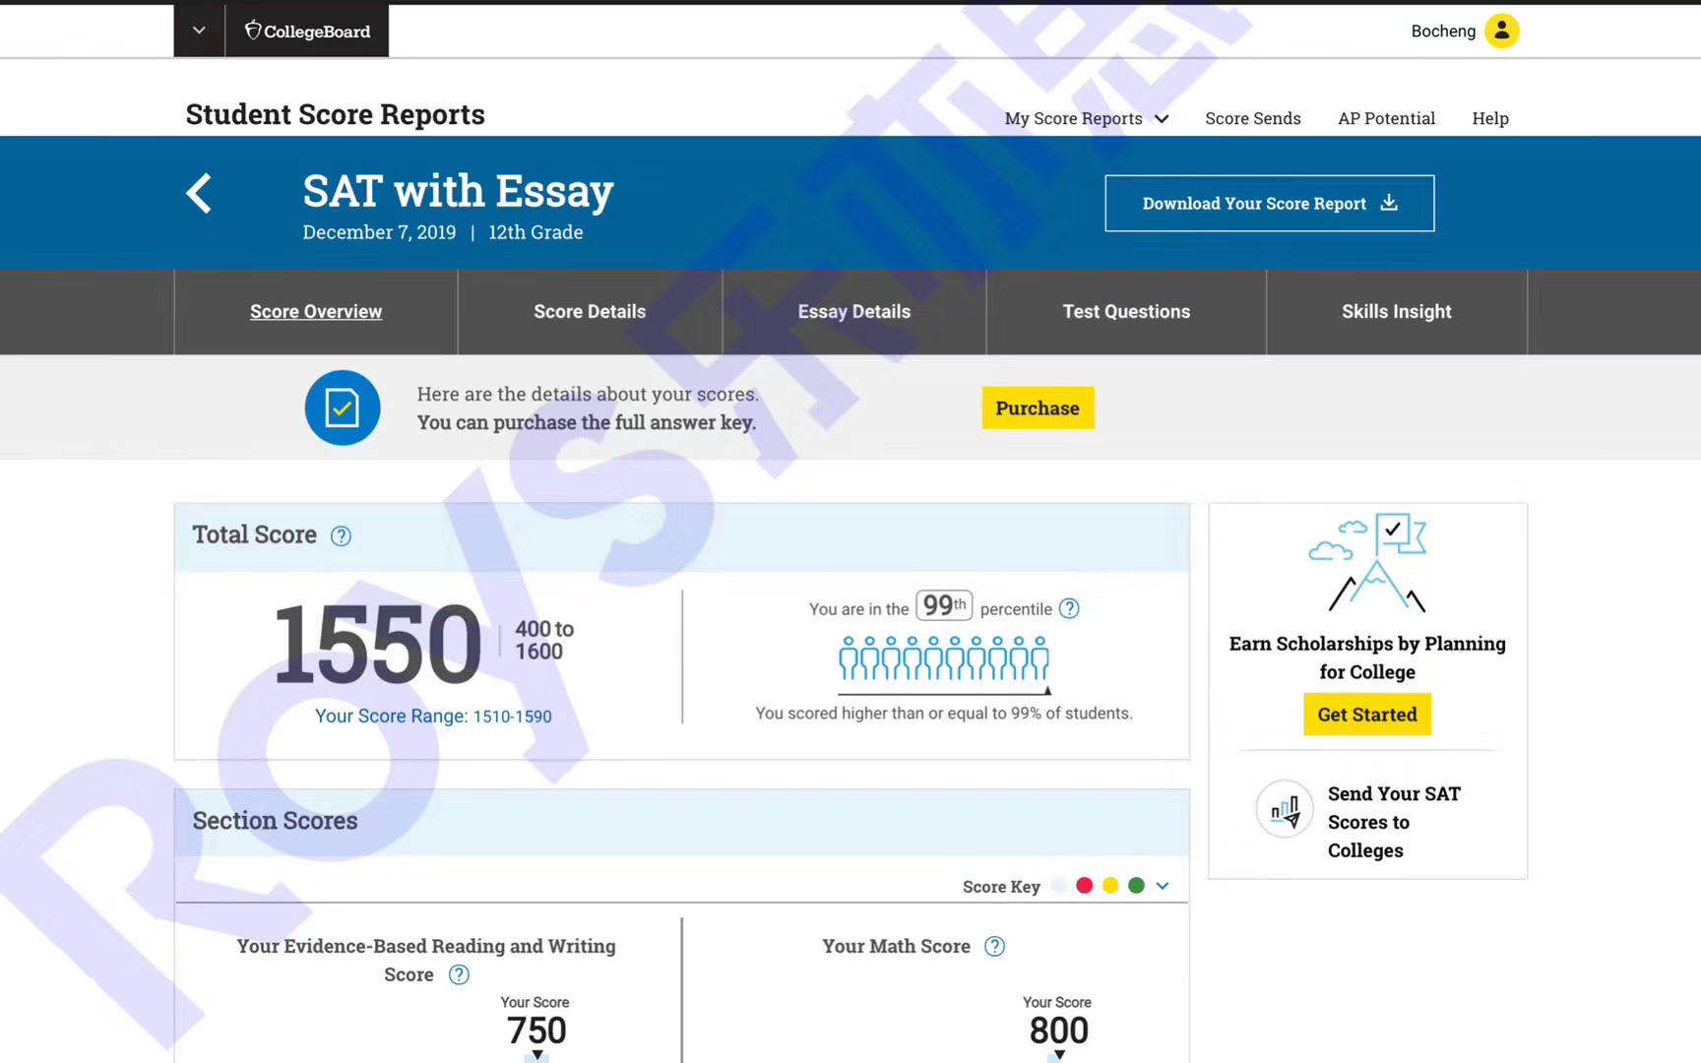This screenshot has height=1063, width=1701.
Task: Click the red Score Key dot
Action: tap(1084, 886)
